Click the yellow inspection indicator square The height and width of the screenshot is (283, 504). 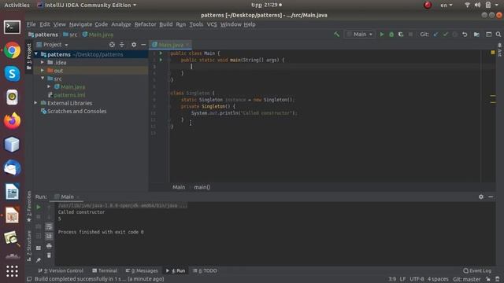point(493,53)
